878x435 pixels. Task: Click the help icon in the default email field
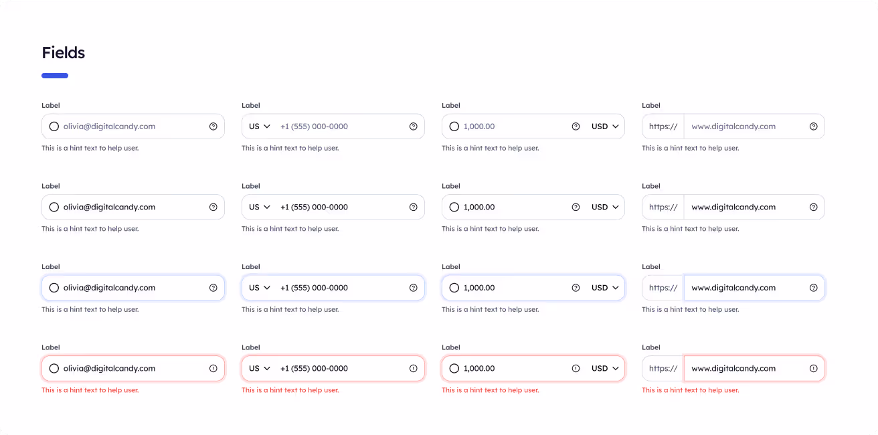[x=213, y=126]
